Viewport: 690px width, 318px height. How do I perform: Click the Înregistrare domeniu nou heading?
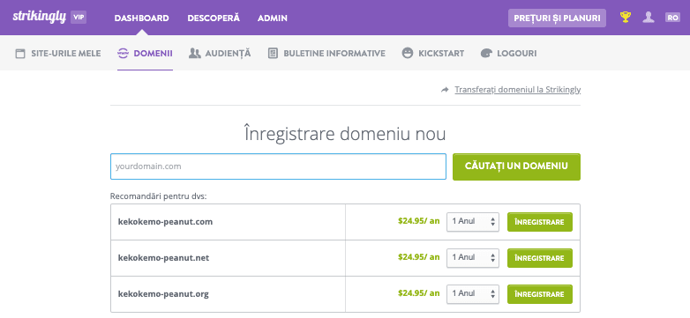click(x=345, y=134)
